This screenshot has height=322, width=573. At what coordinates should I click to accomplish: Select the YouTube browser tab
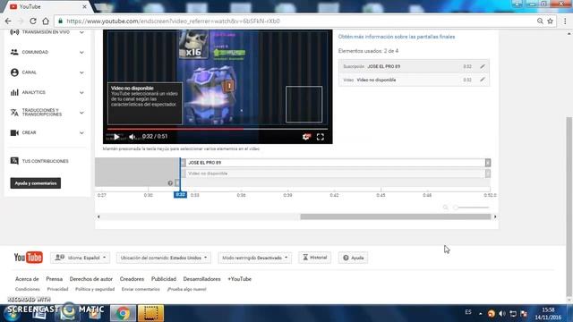point(47,6)
